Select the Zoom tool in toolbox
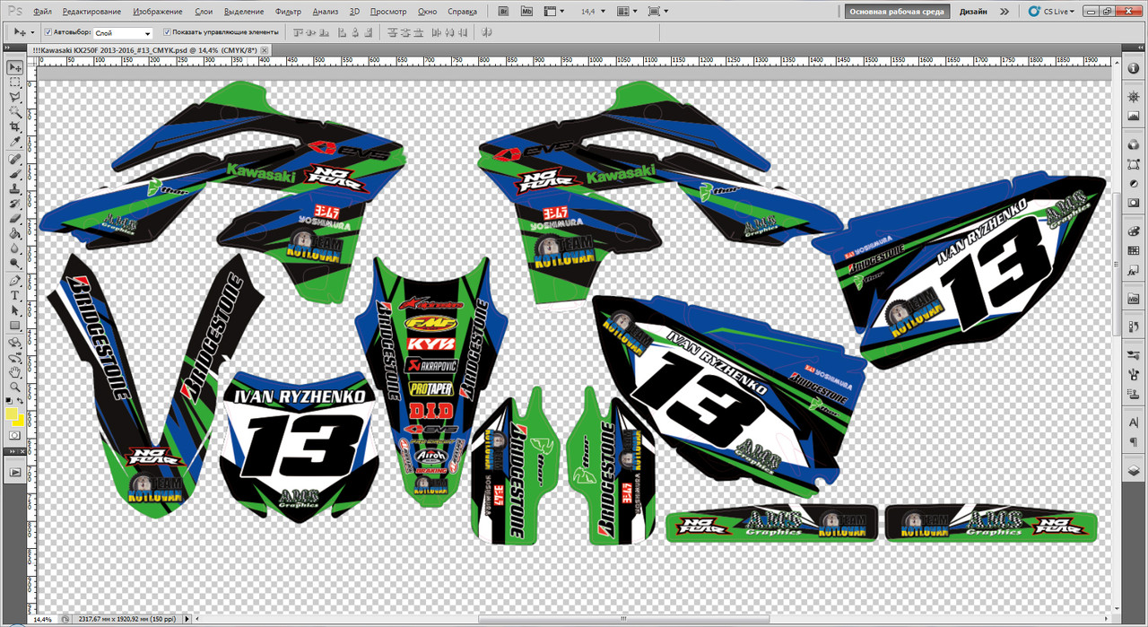Image resolution: width=1148 pixels, height=627 pixels. click(x=15, y=388)
